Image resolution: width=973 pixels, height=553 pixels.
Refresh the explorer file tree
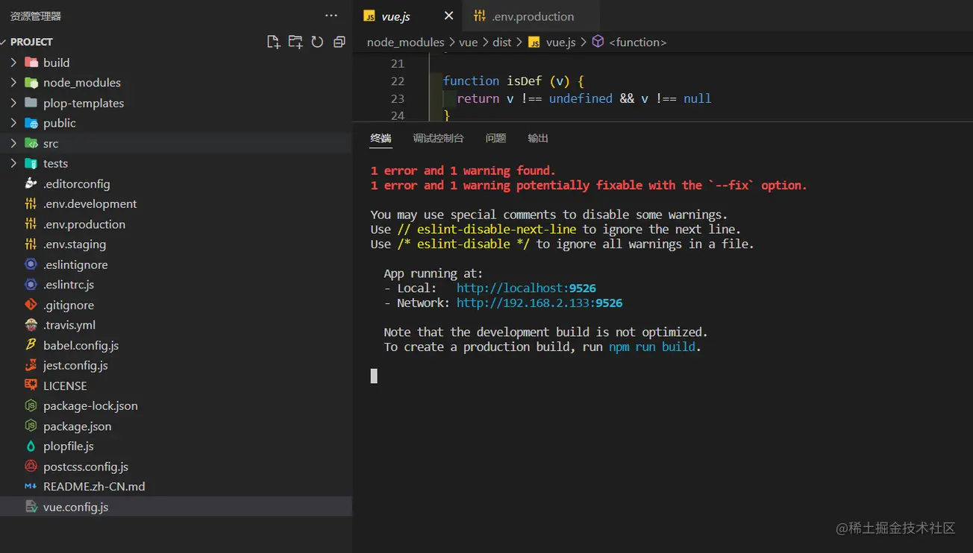[x=317, y=42]
